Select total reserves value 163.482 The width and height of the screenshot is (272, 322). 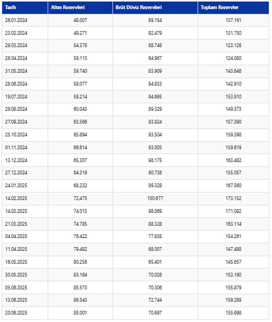pos(234,160)
